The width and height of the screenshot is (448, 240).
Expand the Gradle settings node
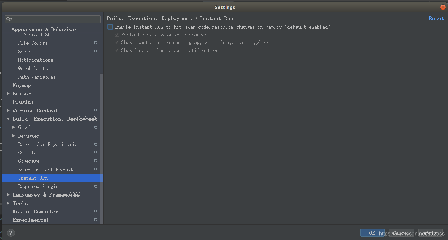(13, 127)
